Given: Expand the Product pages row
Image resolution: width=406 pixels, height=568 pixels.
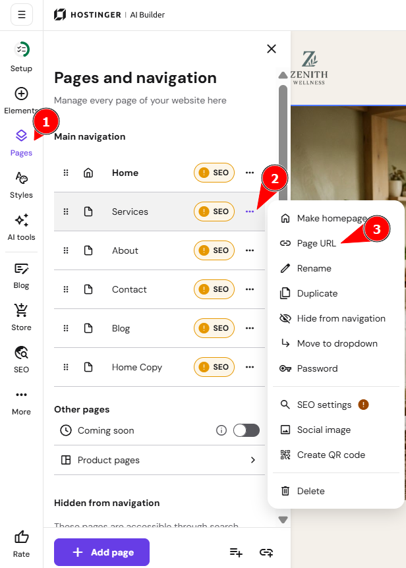Looking at the screenshot, I should coord(159,460).
